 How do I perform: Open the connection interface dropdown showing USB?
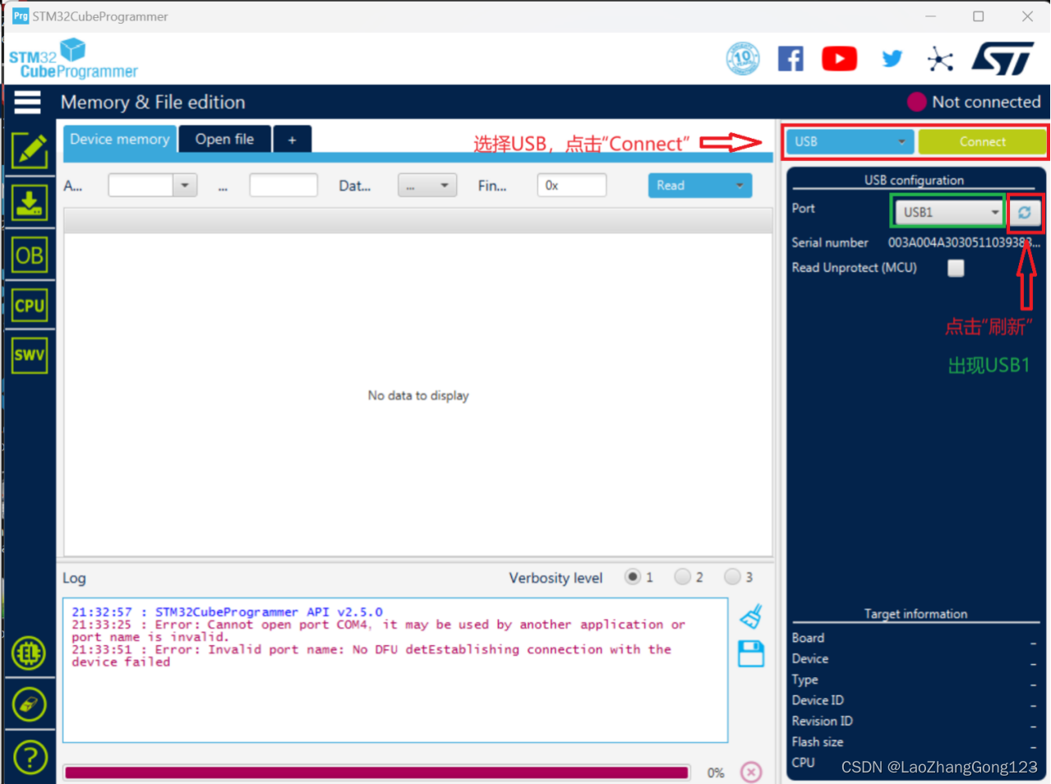849,141
